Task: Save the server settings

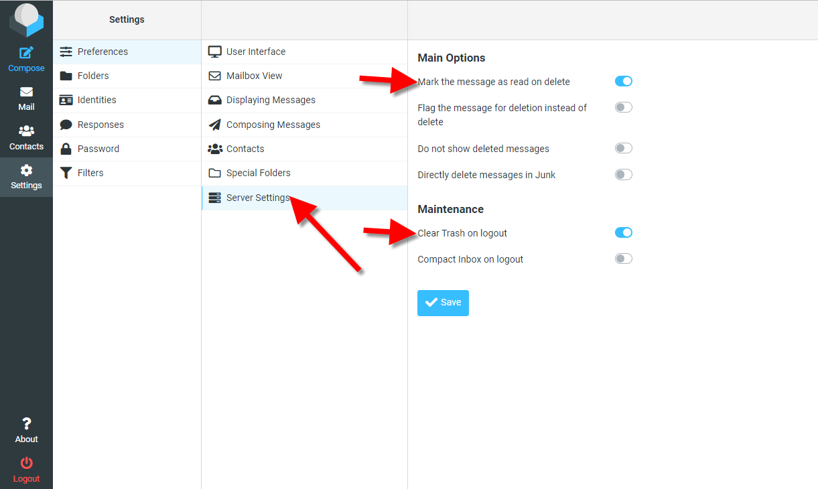Action: click(x=443, y=303)
